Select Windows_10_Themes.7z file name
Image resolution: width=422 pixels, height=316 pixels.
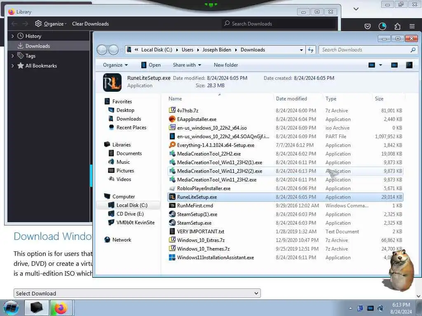point(203,249)
